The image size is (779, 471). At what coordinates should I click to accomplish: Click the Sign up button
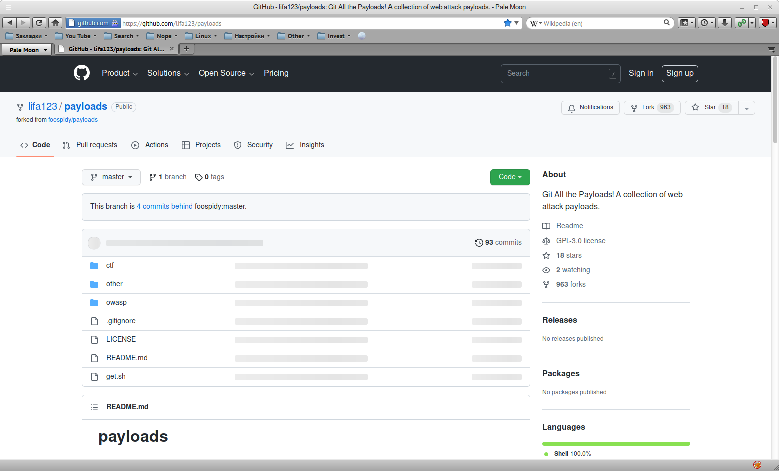click(680, 73)
